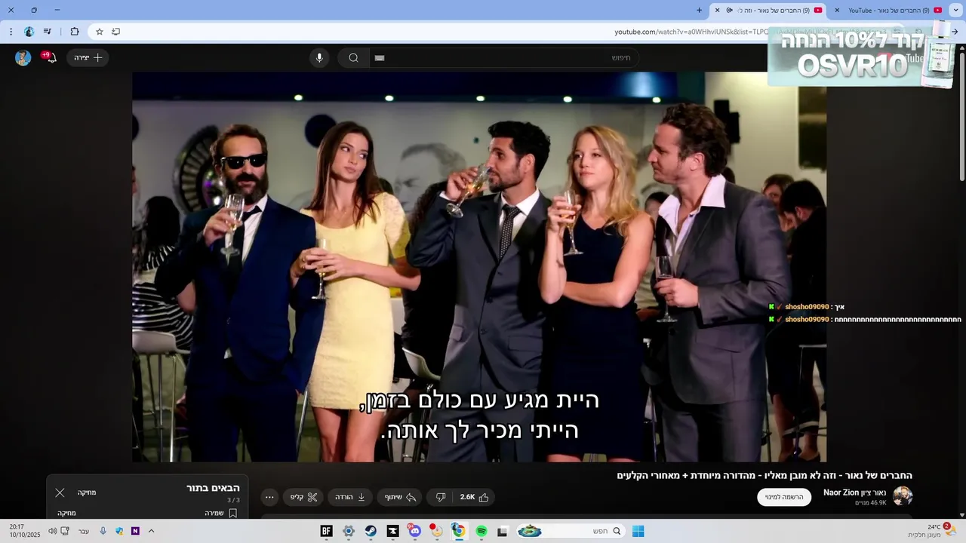Click the video title החברים של נאור
Viewport: 966px width, 543px height.
[x=764, y=476]
